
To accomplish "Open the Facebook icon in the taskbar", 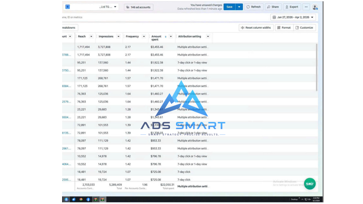I will coord(88,199).
